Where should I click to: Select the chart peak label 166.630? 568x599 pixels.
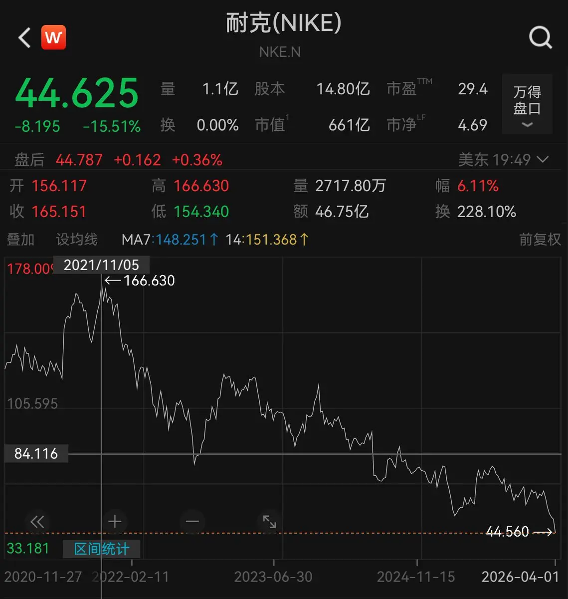point(149,281)
